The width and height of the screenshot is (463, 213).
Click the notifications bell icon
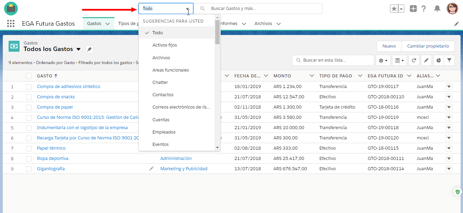pyautogui.click(x=437, y=9)
